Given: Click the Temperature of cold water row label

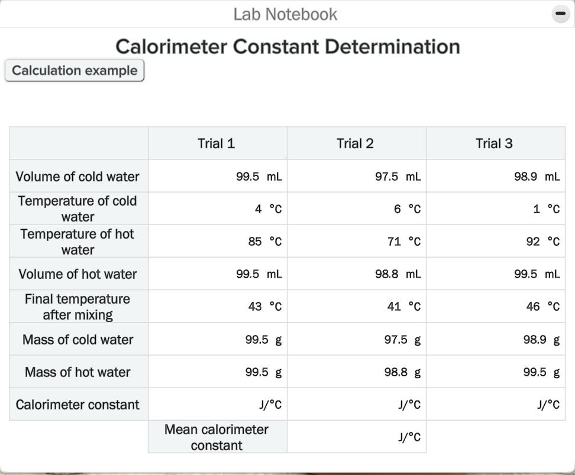Looking at the screenshot, I should coord(77,208).
